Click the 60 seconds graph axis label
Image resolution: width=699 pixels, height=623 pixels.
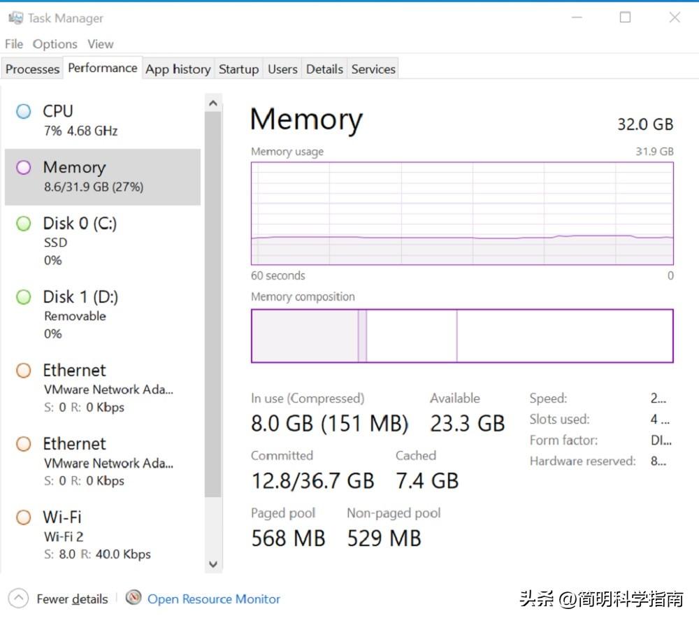coord(278,275)
